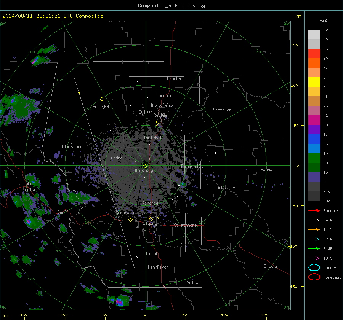
Task: Click the ThreeHills label
Action: pyautogui.click(x=192, y=166)
